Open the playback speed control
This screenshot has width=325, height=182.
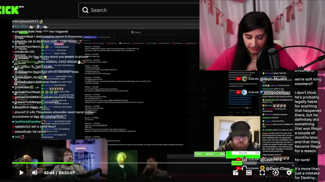click(275, 173)
